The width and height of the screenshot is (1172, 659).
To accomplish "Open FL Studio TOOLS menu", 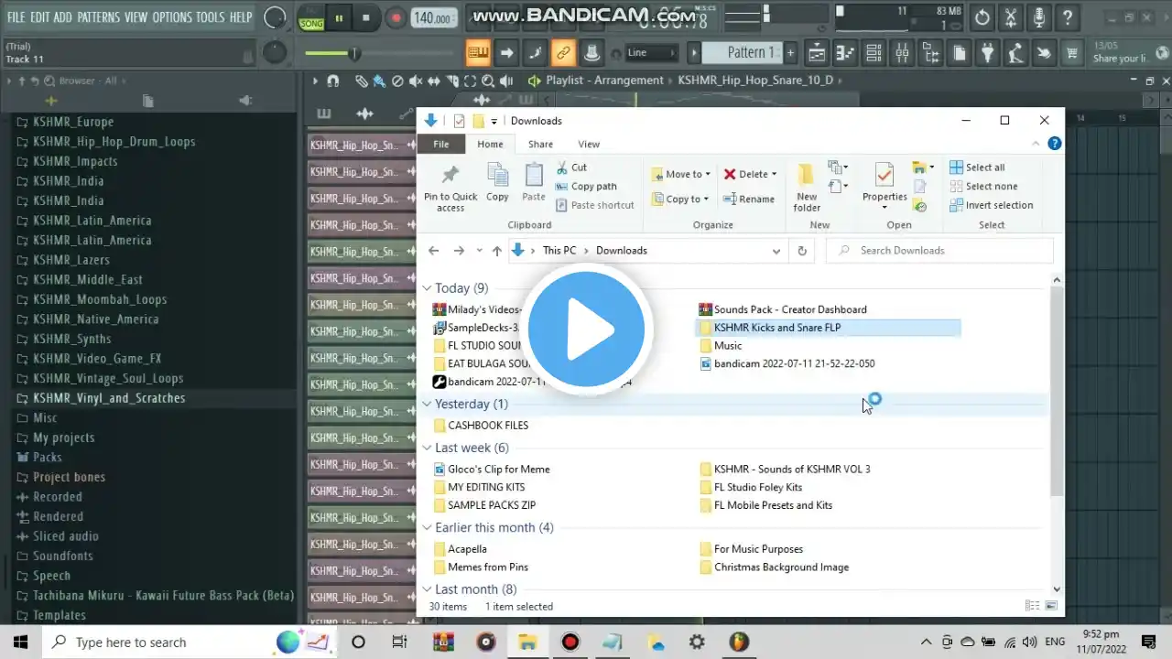I will pyautogui.click(x=211, y=17).
